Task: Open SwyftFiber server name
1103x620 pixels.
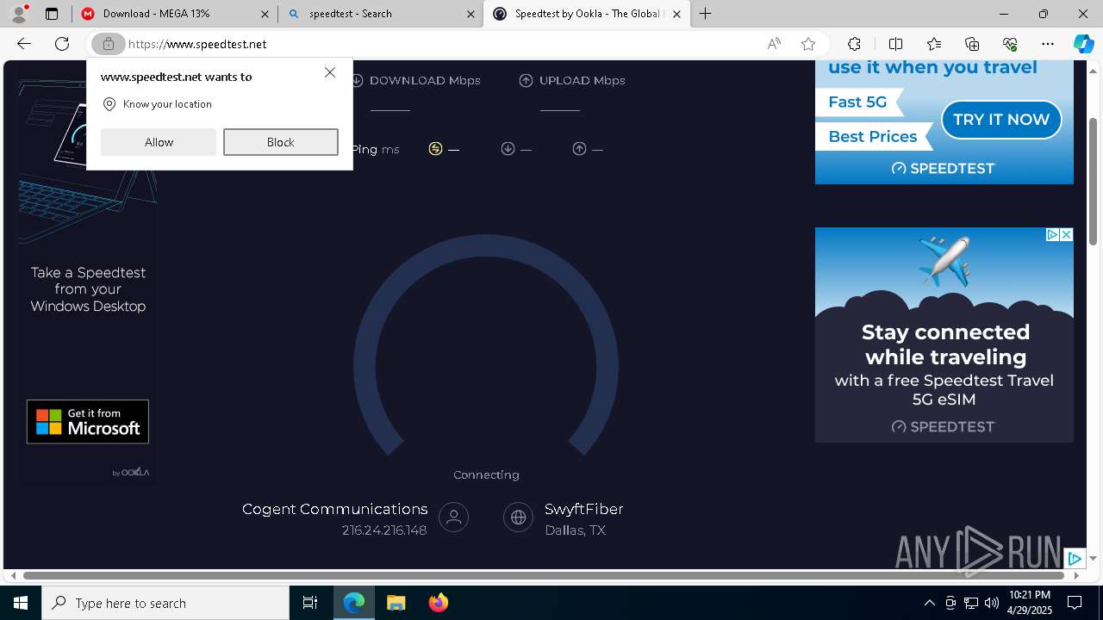Action: [583, 509]
